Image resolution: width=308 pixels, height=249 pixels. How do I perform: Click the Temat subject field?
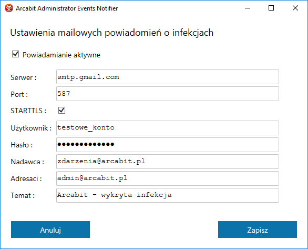click(x=168, y=195)
